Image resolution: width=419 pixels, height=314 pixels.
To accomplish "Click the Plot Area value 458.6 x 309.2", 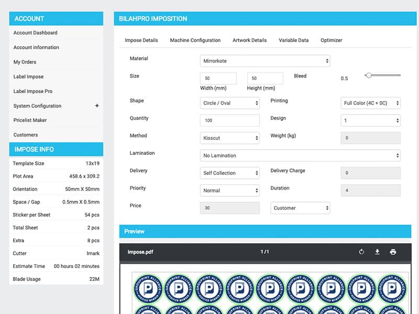I will pyautogui.click(x=84, y=176).
